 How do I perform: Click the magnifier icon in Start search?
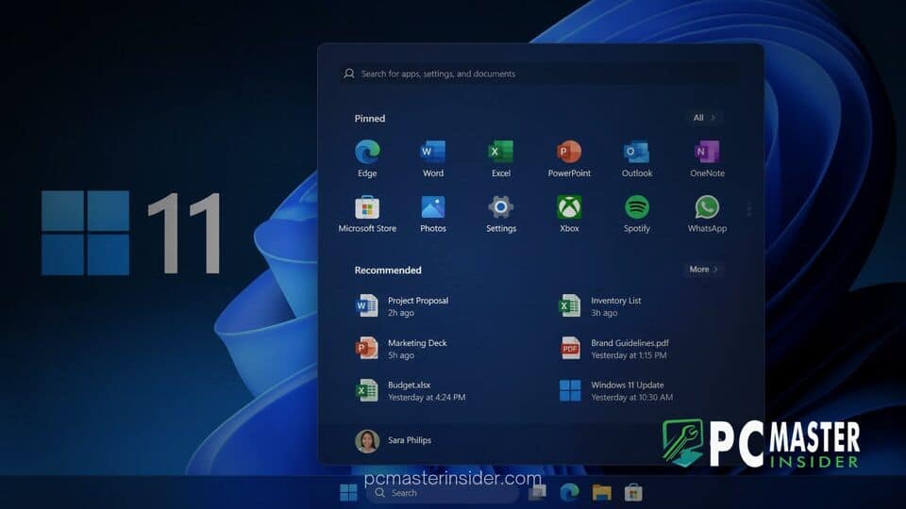(349, 74)
